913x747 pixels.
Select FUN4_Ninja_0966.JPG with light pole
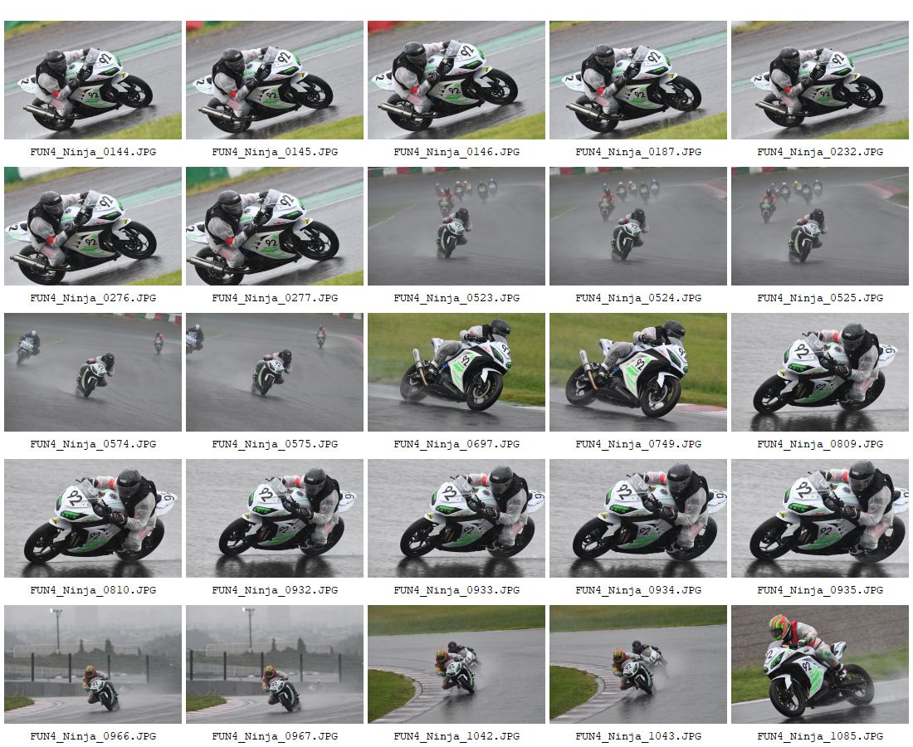tap(93, 665)
